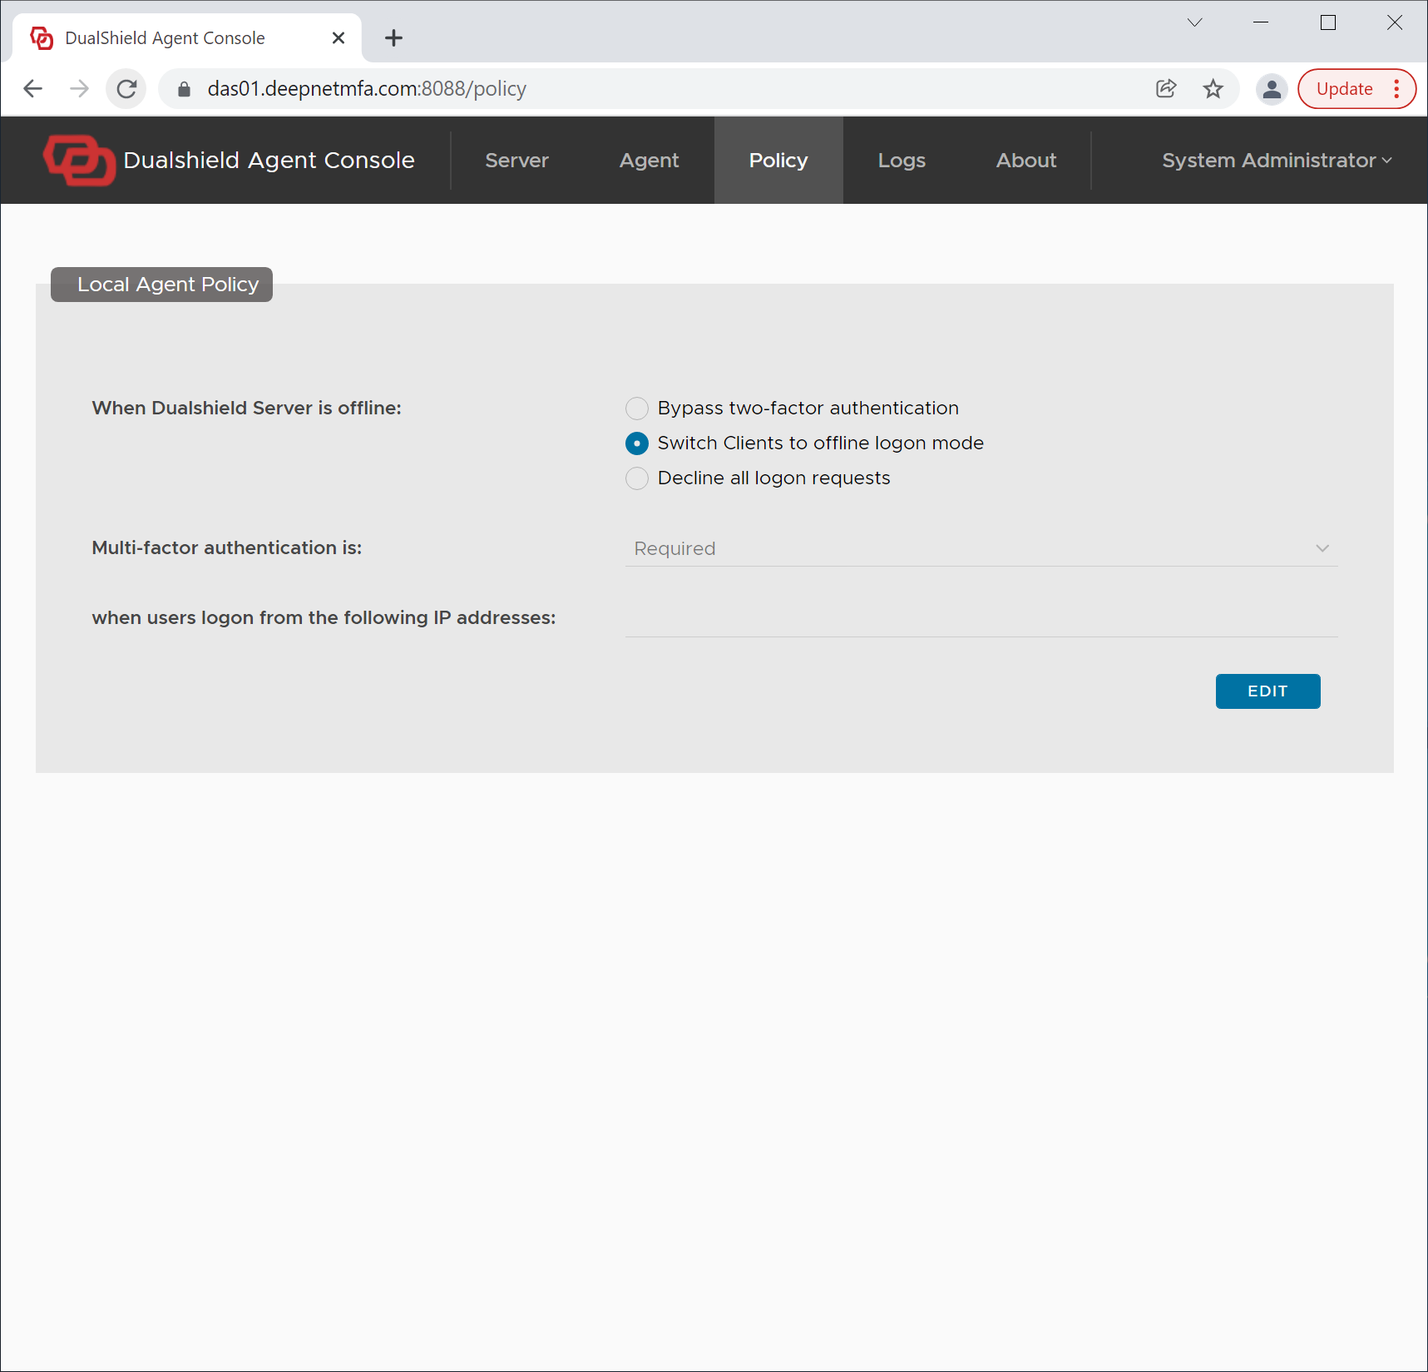
Task: Click the IP addresses input field
Action: [x=981, y=619]
